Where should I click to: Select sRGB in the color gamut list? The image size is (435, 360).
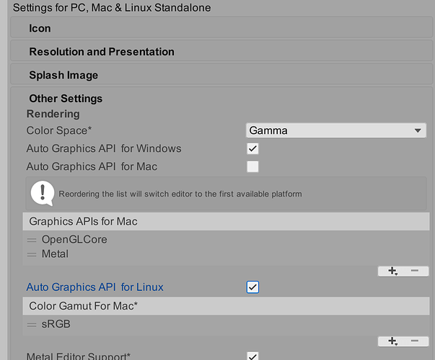point(56,325)
